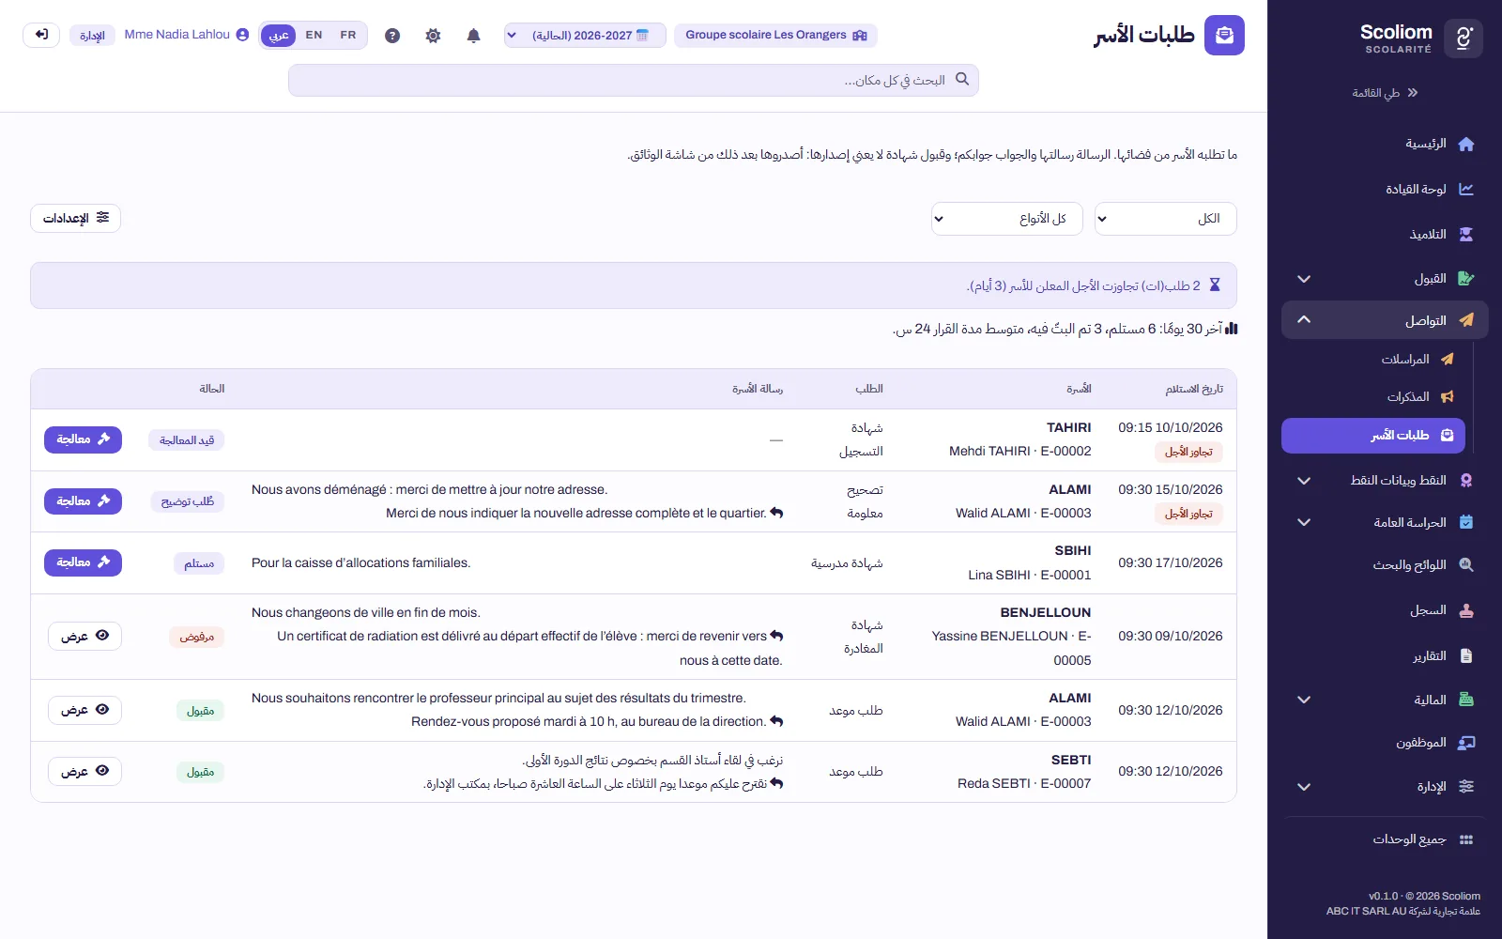The image size is (1502, 939).
Task: Switch language to EN
Action: coord(314,36)
